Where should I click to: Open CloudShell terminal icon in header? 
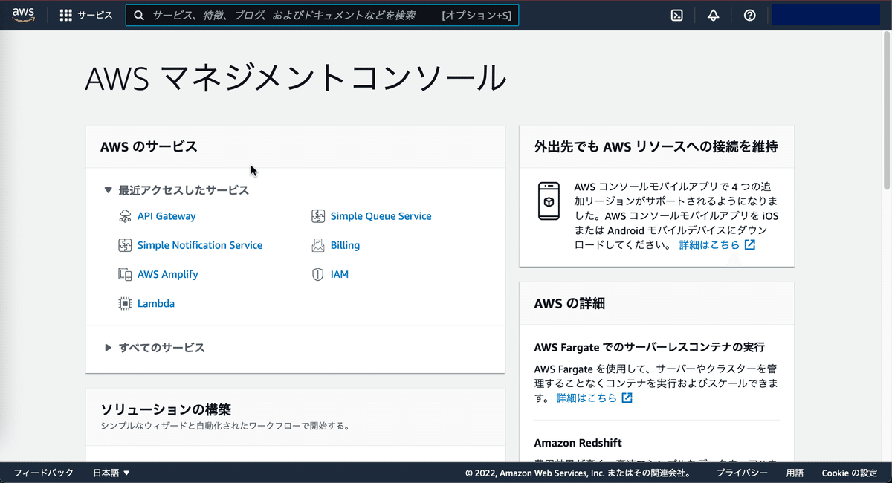pos(676,15)
